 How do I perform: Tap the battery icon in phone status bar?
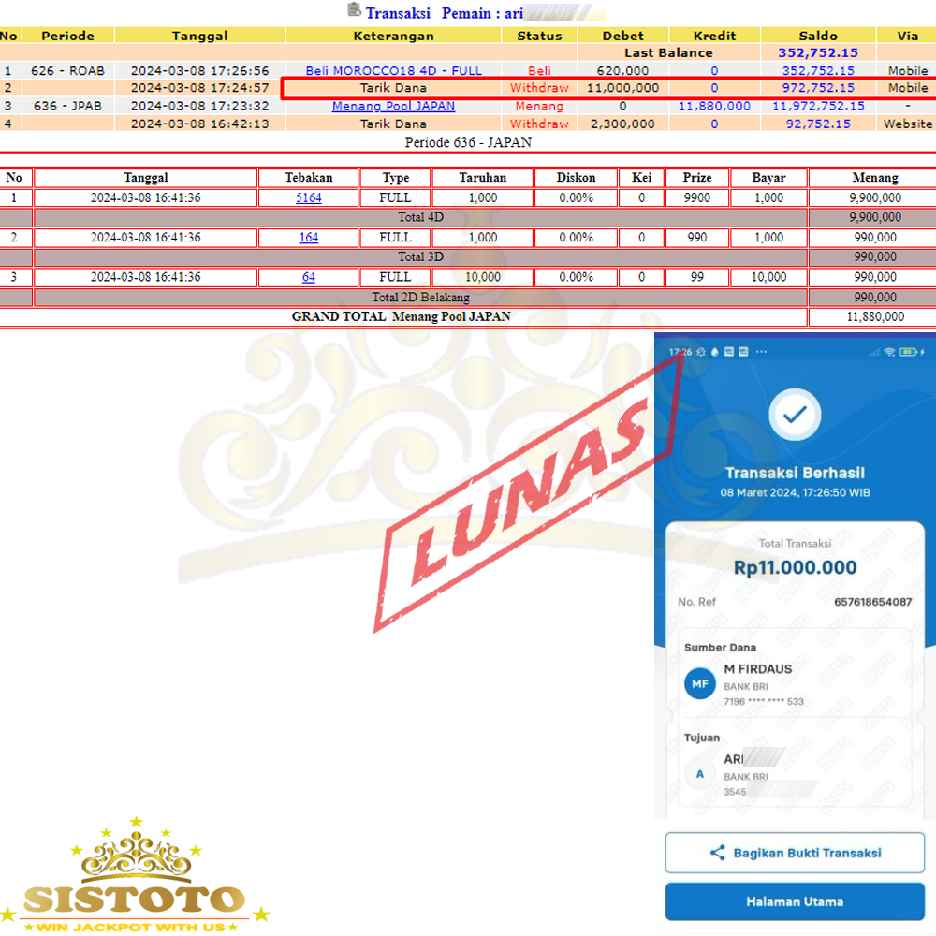coord(908,352)
